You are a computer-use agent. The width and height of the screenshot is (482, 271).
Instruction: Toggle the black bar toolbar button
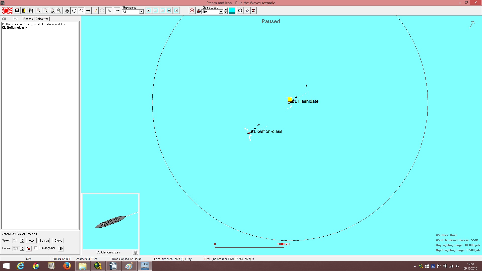88,11
